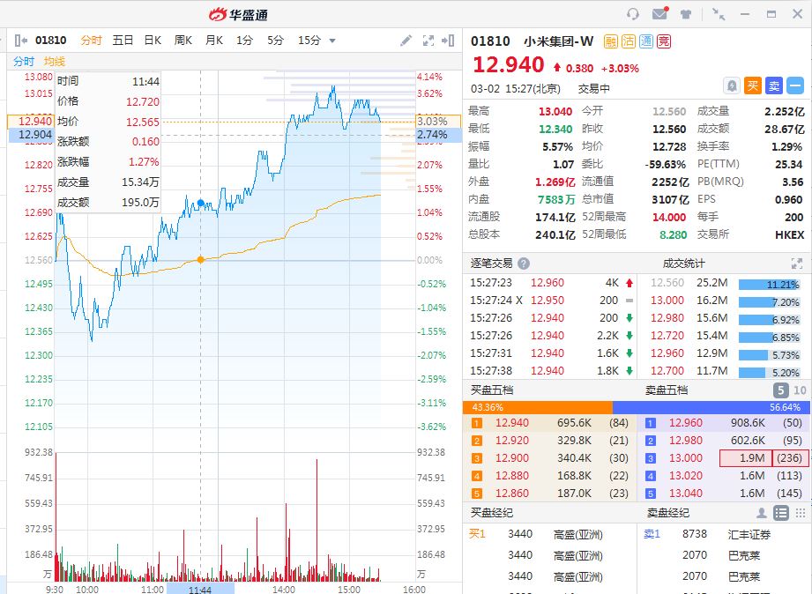Screen dimensions: 812x594
Task: Switch to the 日K daily candlestick tab
Action: tap(153, 41)
